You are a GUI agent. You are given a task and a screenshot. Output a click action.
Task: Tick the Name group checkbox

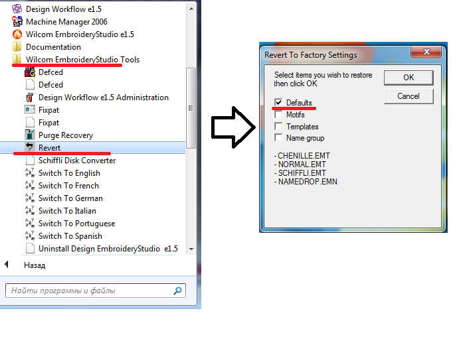pyautogui.click(x=278, y=138)
